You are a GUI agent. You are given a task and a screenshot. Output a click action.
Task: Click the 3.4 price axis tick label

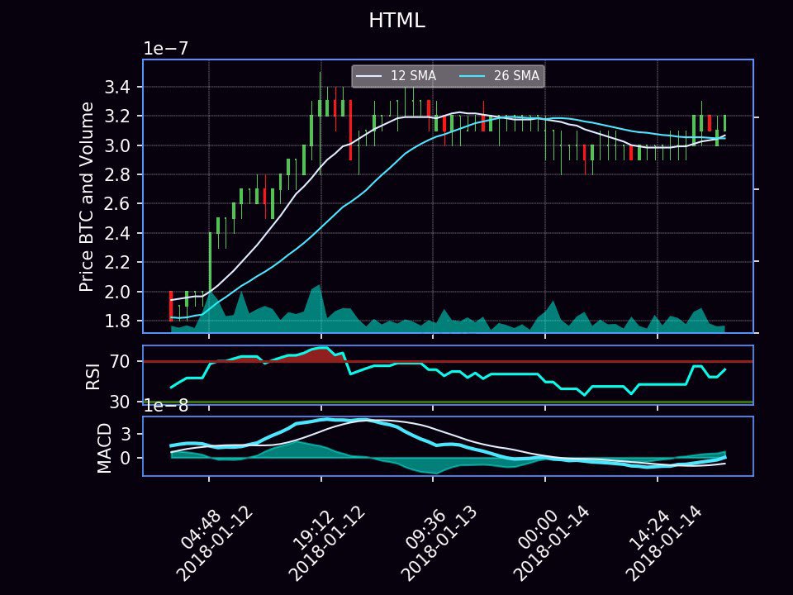point(117,87)
